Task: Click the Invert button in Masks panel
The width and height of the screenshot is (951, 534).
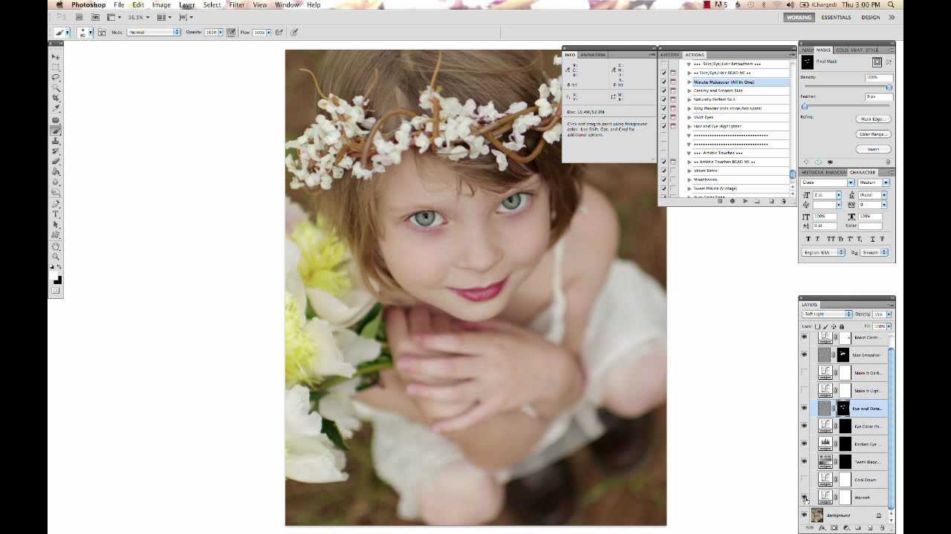Action: [x=874, y=149]
